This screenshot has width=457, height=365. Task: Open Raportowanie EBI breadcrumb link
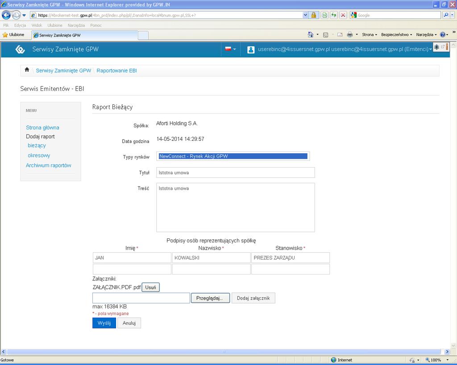pyautogui.click(x=116, y=70)
